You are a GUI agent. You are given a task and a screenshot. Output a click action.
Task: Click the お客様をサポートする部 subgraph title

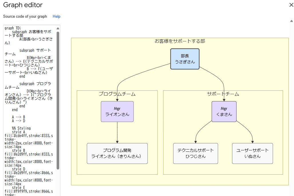click(x=180, y=41)
